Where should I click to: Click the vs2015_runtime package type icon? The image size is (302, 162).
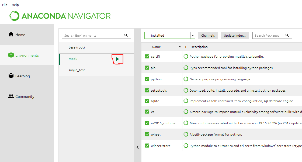(x=186, y=123)
